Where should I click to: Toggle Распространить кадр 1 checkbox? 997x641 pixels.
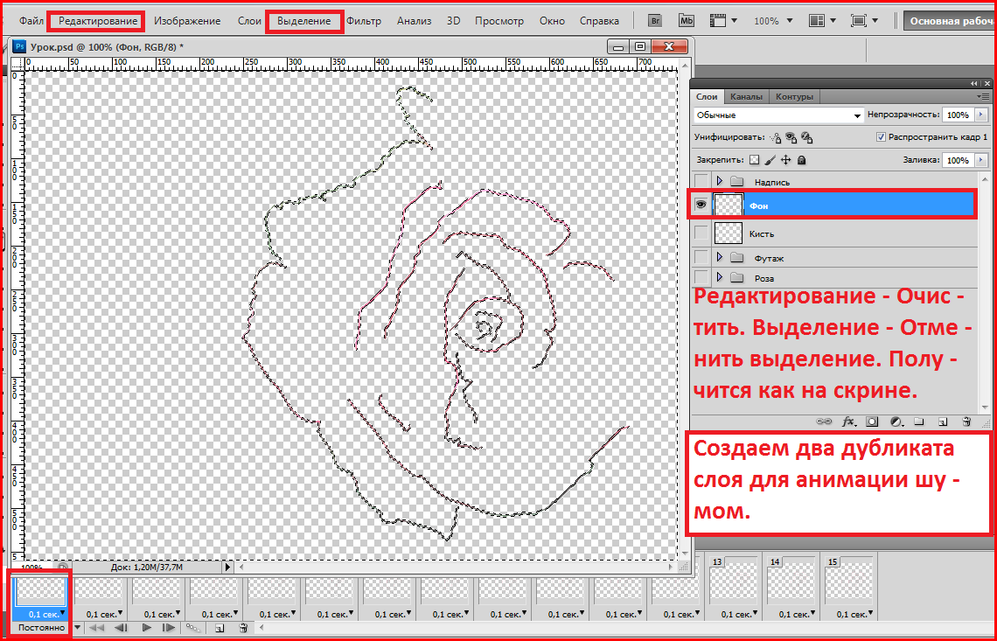coord(881,136)
